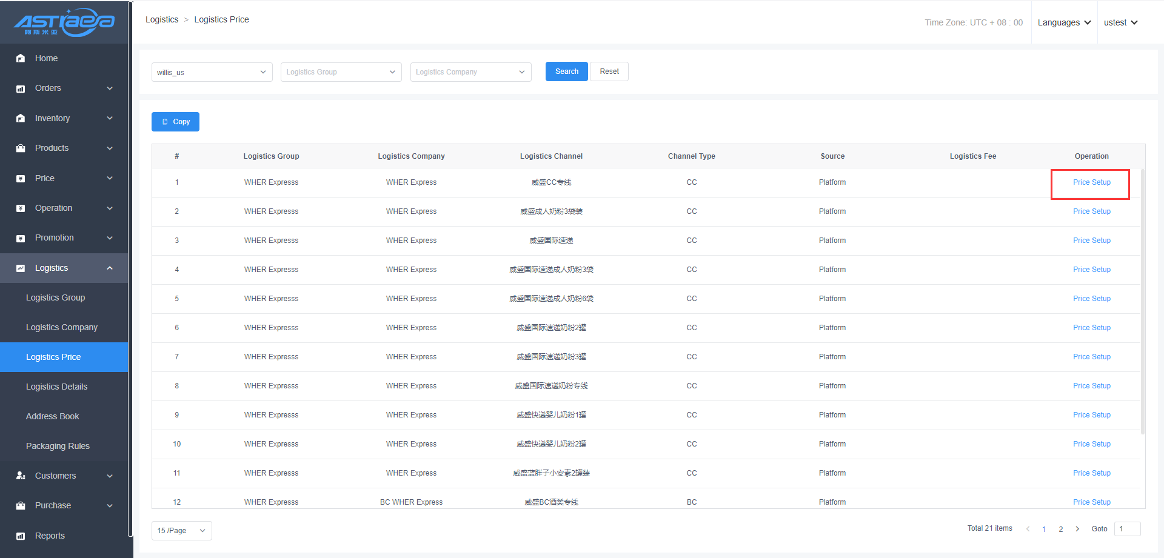Change the 15 /Page size selector
This screenshot has height=558, width=1164.
(181, 531)
